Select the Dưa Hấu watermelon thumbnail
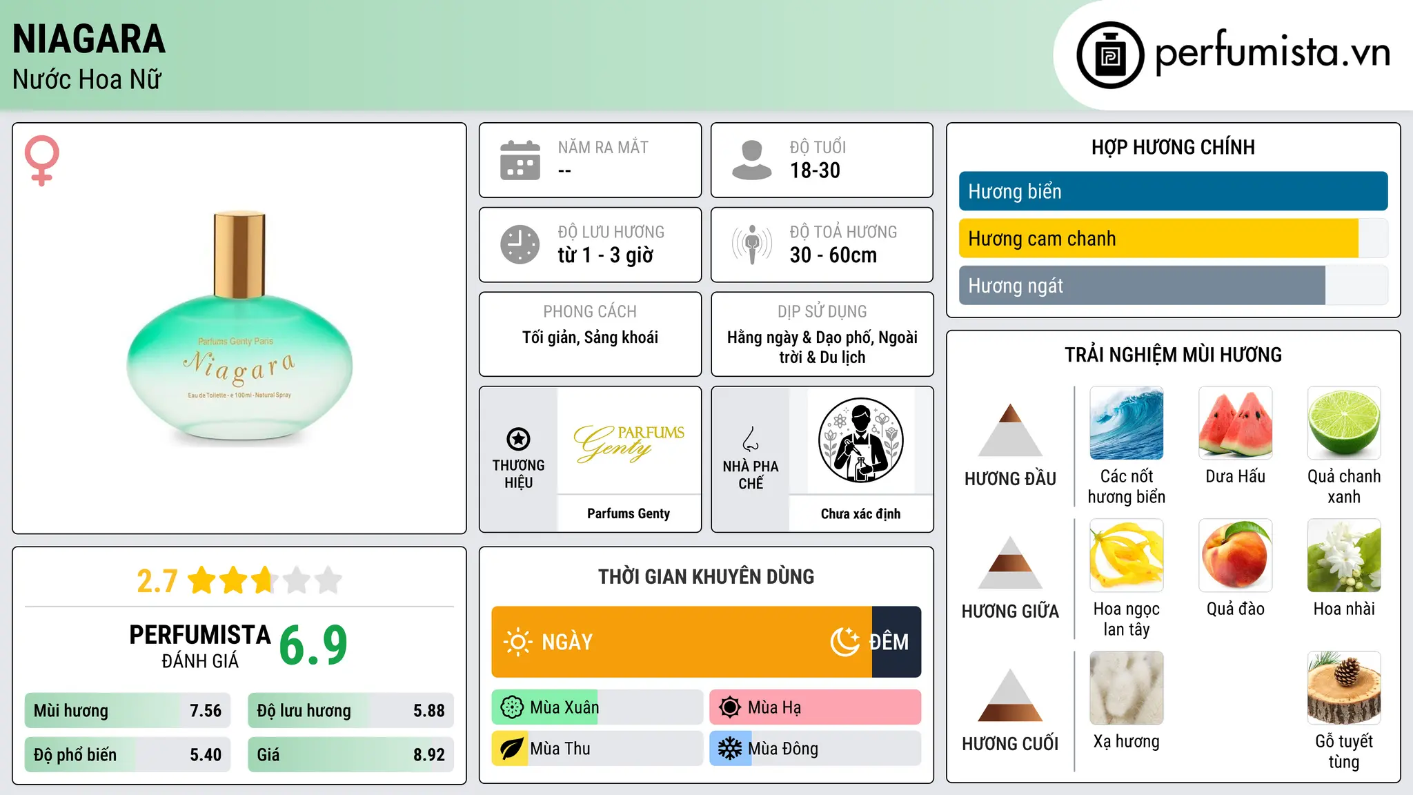 [x=1236, y=423]
